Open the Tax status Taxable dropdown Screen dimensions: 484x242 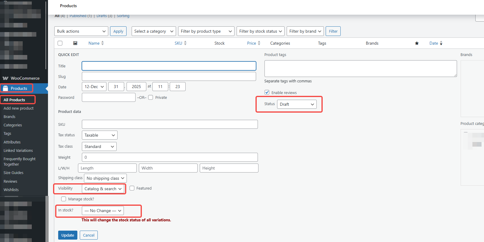click(x=100, y=135)
